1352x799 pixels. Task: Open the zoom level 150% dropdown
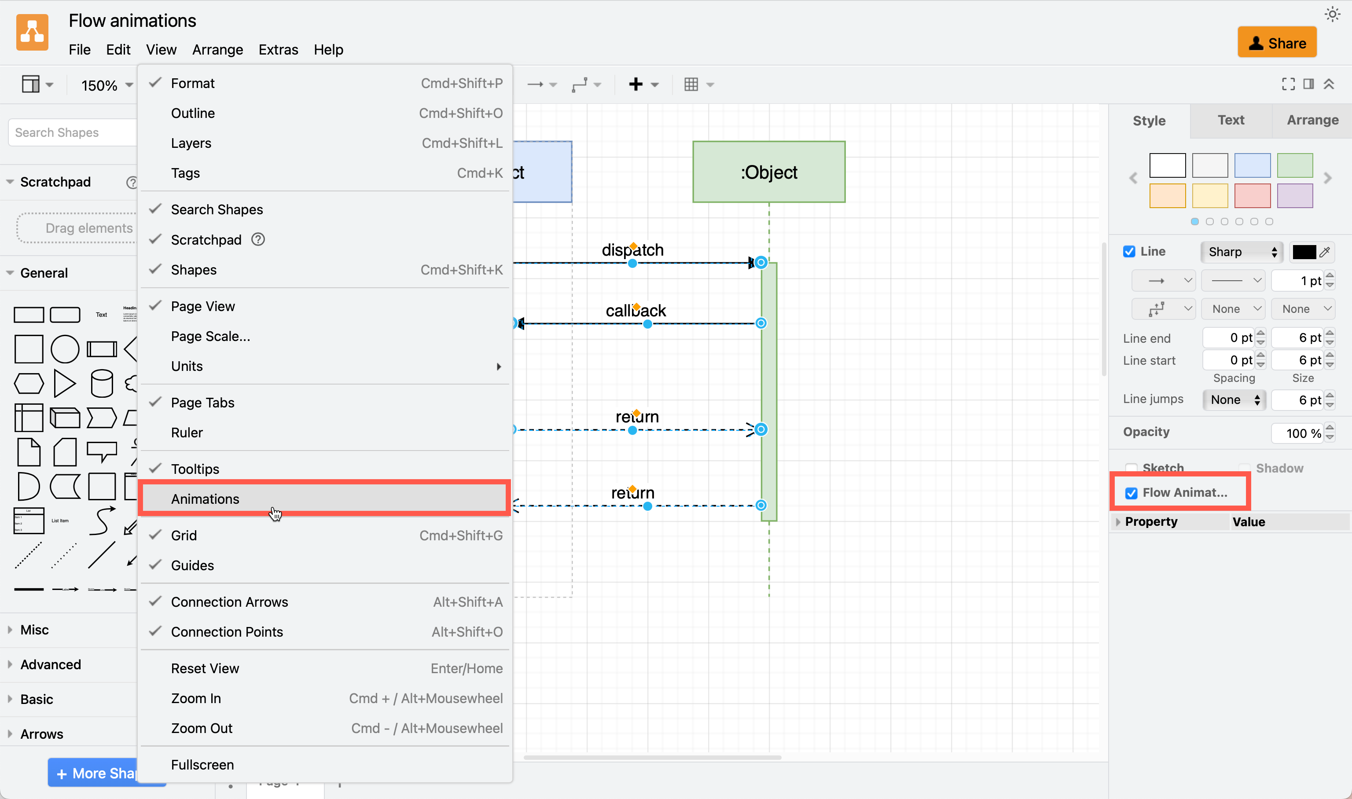click(106, 85)
